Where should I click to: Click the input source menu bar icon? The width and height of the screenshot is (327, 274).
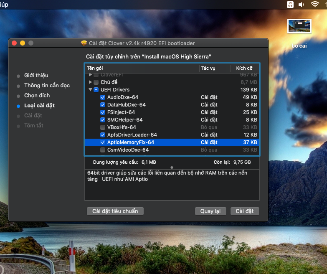[x=290, y=5]
